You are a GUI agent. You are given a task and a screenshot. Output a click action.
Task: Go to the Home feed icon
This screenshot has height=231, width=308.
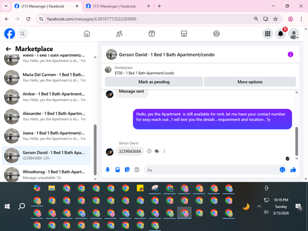coord(87,34)
